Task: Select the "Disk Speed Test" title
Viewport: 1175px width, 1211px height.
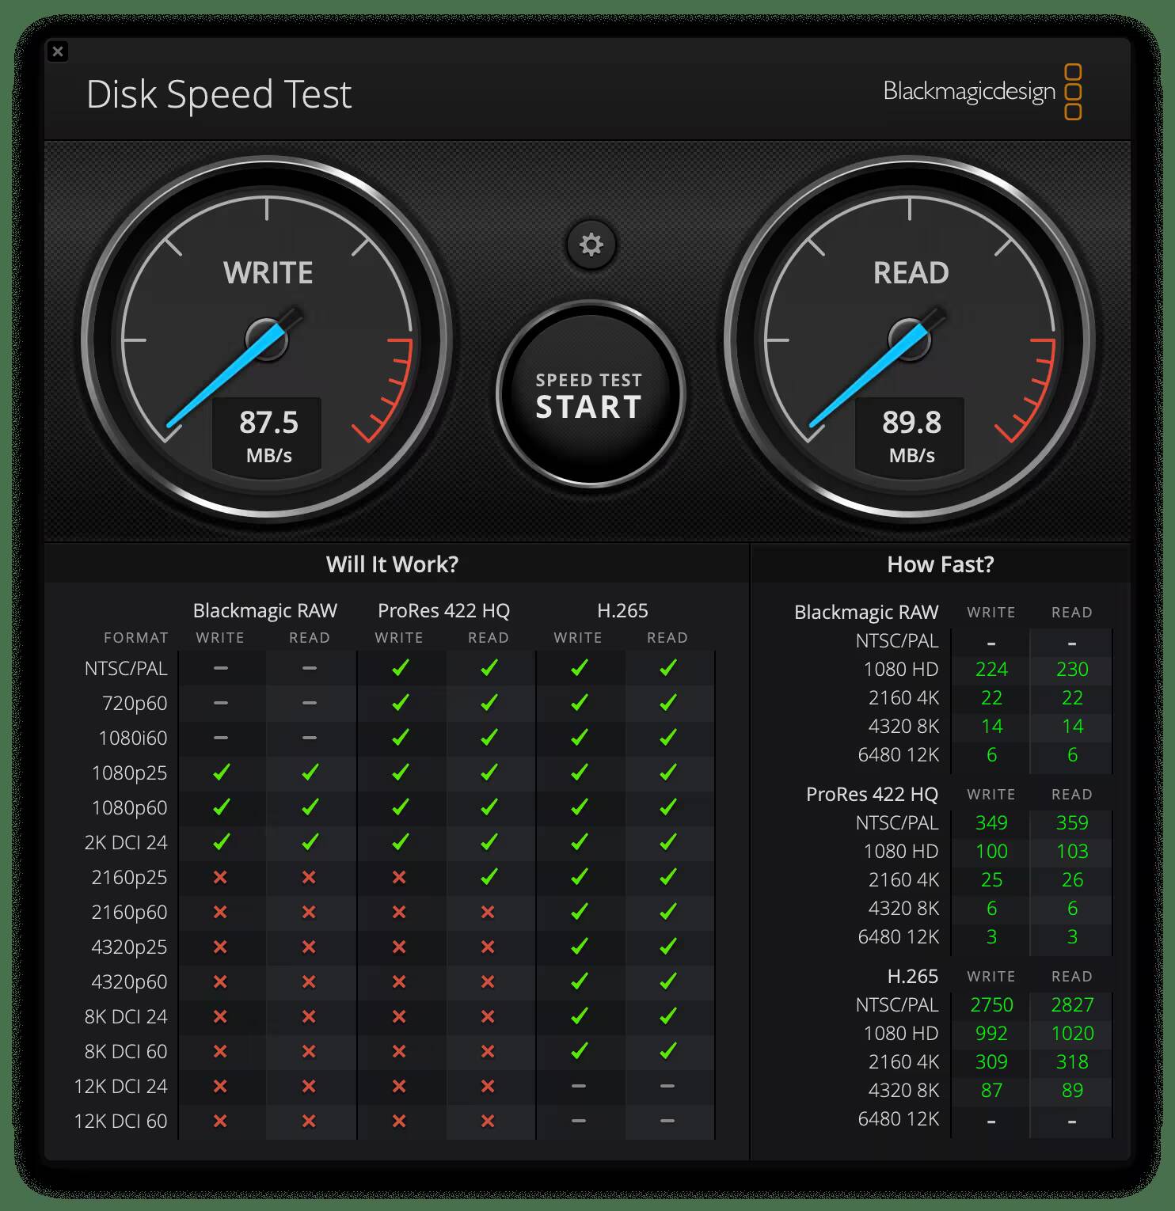Action: pyautogui.click(x=219, y=94)
